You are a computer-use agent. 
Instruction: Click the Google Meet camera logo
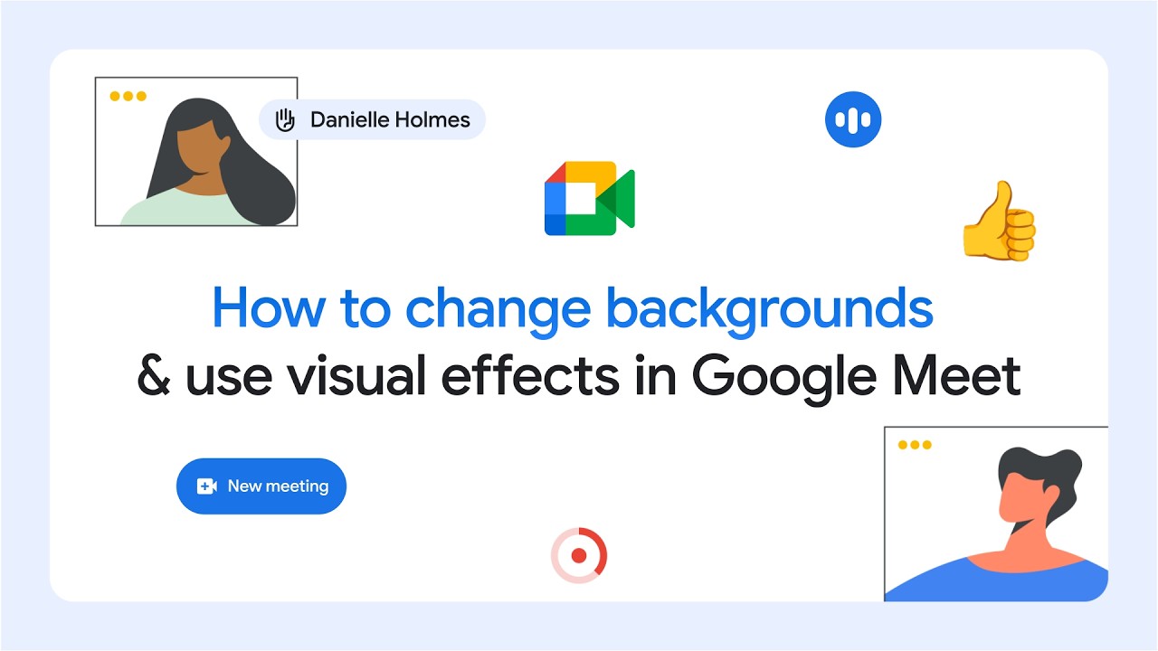point(589,198)
